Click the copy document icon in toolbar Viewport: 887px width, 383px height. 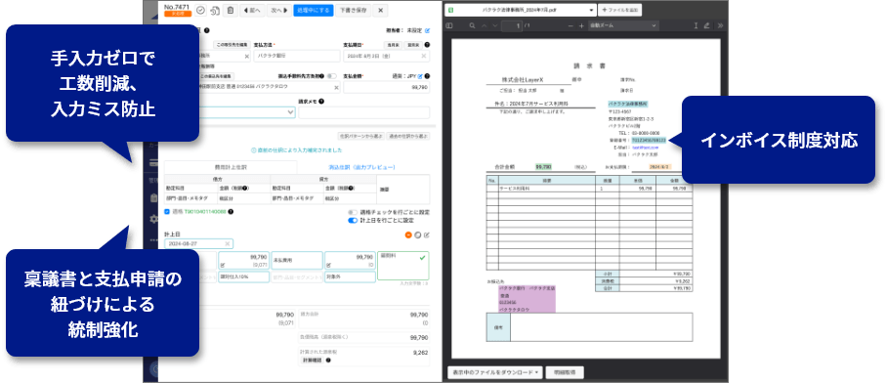[x=215, y=10]
